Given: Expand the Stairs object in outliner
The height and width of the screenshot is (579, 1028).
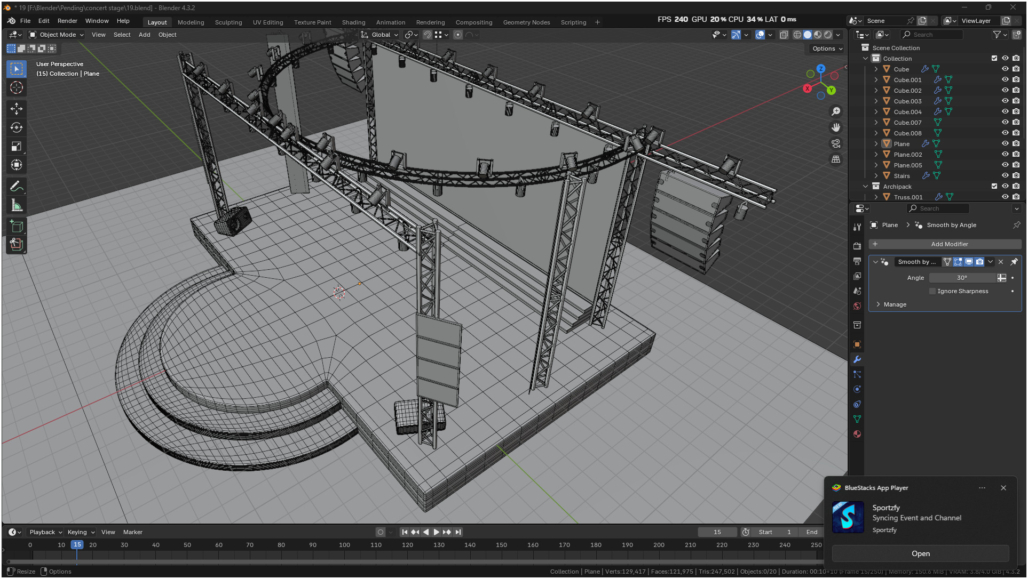Looking at the screenshot, I should [x=876, y=175].
